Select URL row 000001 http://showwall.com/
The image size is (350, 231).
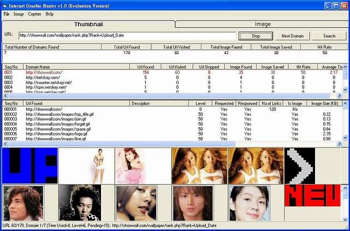[x=173, y=109]
